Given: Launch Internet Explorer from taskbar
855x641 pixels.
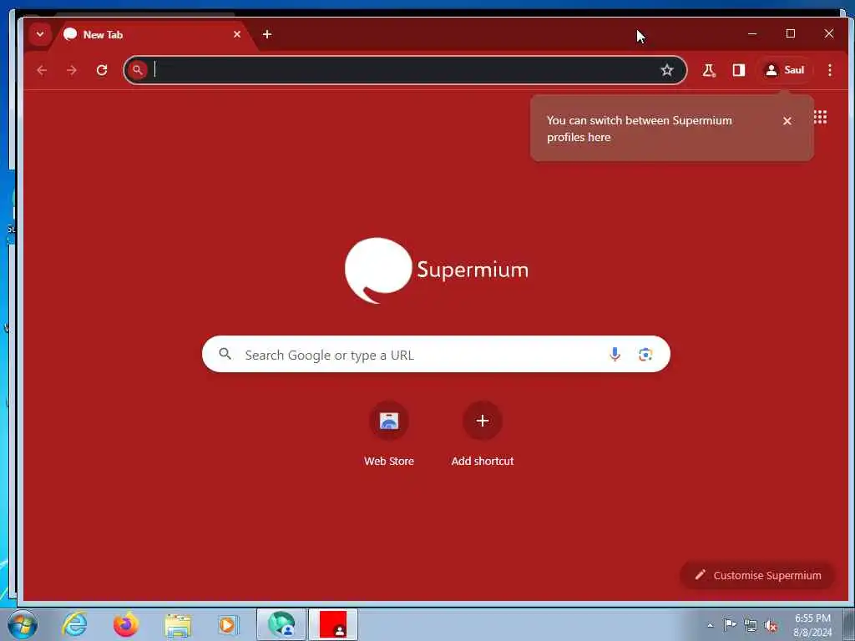Looking at the screenshot, I should click(74, 624).
